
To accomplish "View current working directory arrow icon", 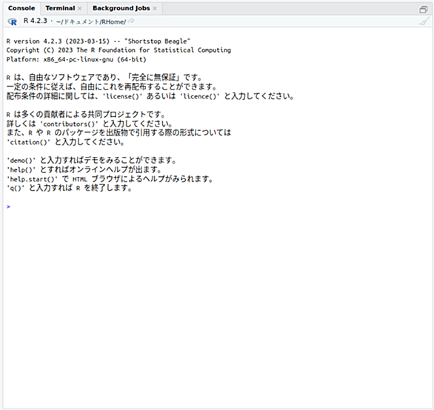I will click(x=132, y=21).
